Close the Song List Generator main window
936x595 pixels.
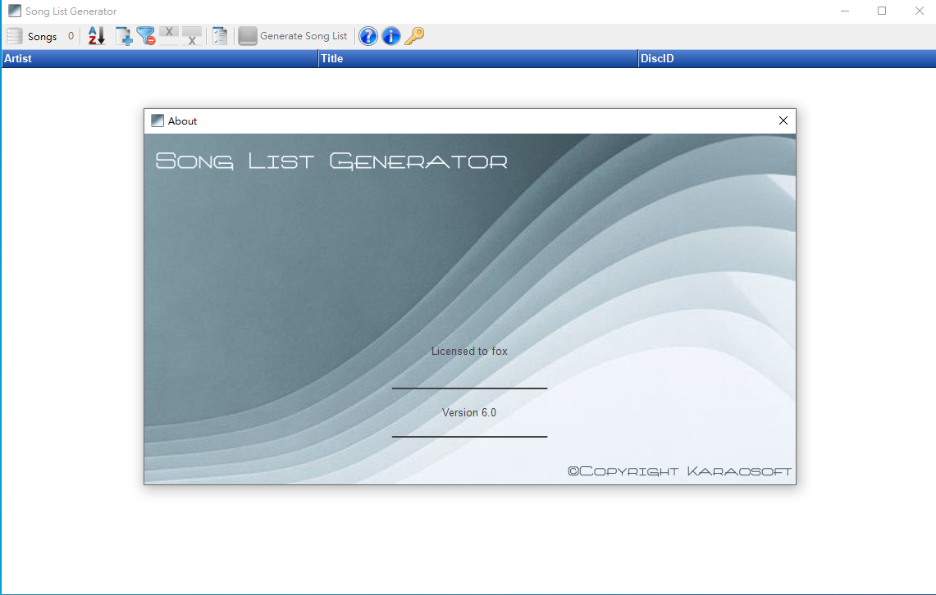click(x=920, y=11)
